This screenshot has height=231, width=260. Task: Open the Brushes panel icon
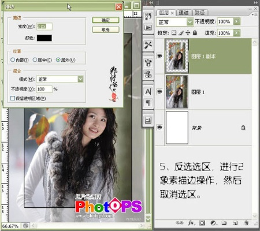(x=148, y=62)
